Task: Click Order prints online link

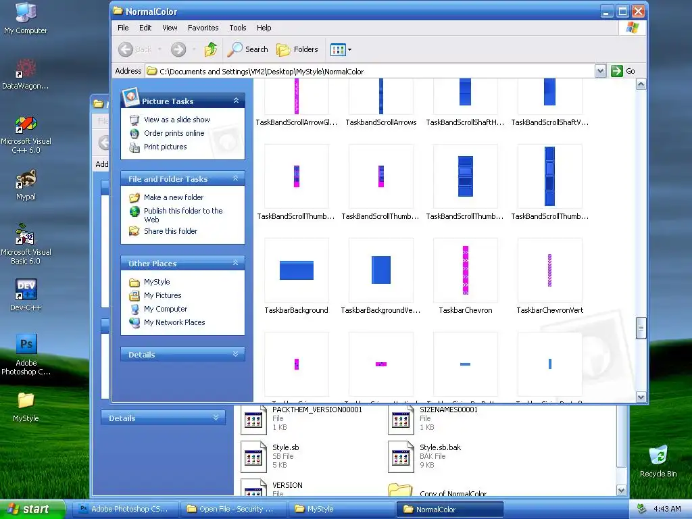Action: pos(174,133)
